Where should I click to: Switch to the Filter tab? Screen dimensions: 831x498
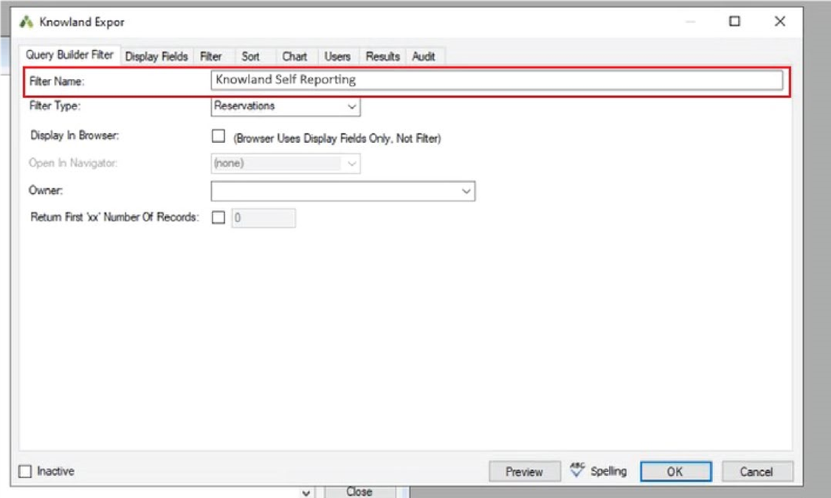tap(211, 57)
